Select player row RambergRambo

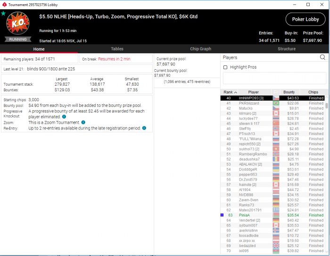272,154
